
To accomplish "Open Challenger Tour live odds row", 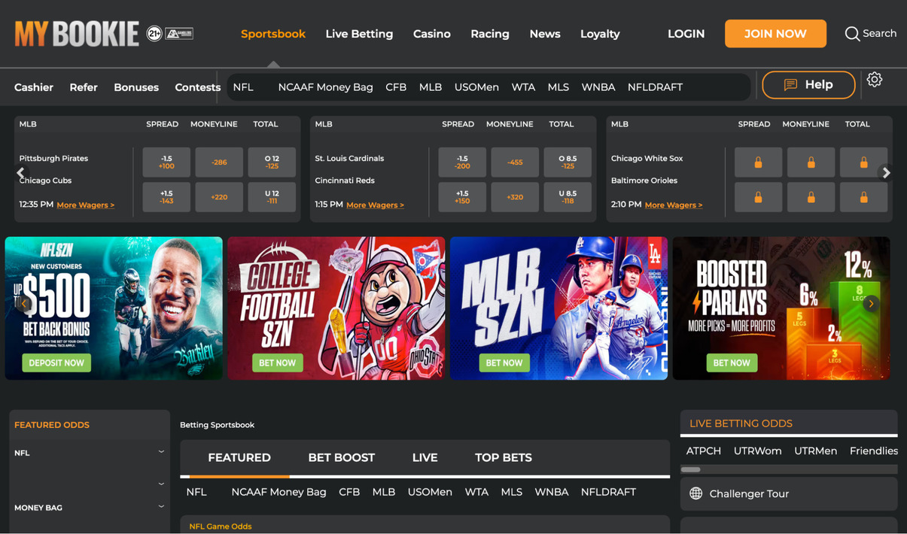I will click(x=789, y=494).
